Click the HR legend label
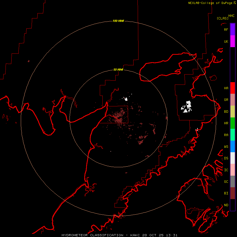Screen dimensions: 237x237 click(226, 123)
